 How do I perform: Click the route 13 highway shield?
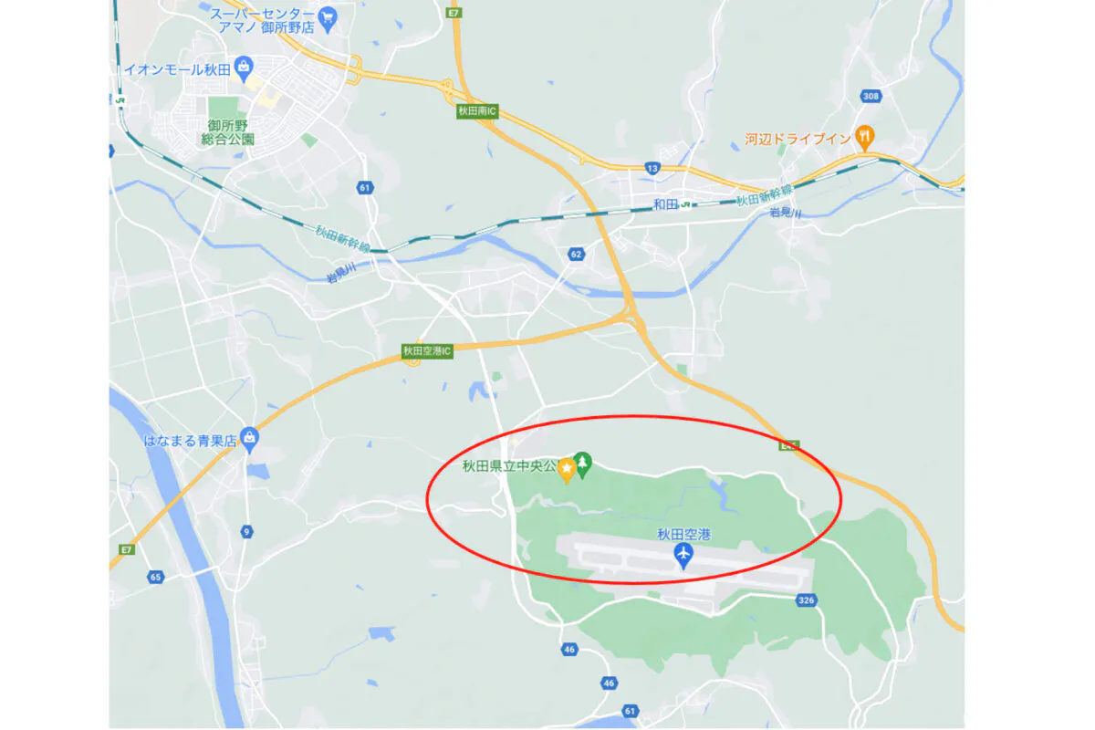(x=652, y=168)
